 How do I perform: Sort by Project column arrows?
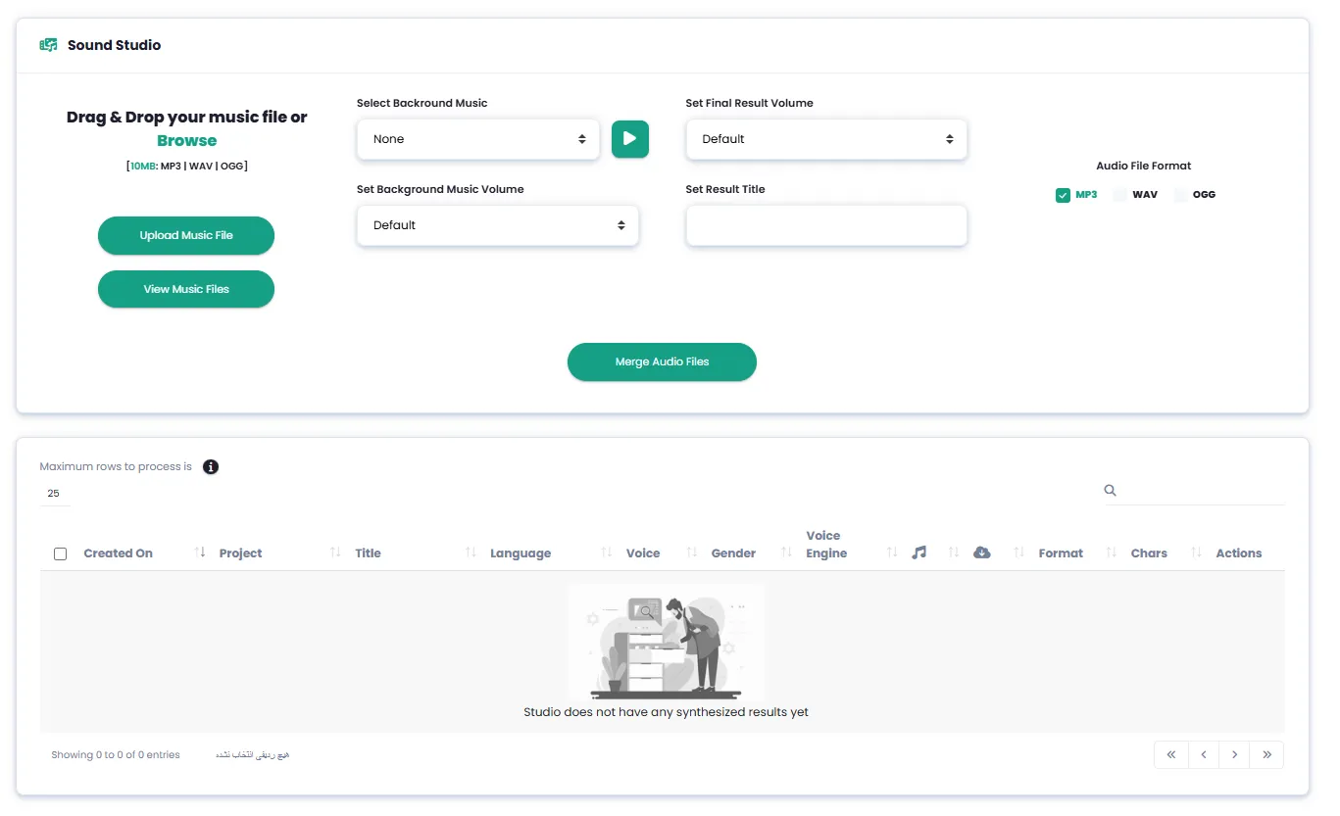[x=335, y=552]
